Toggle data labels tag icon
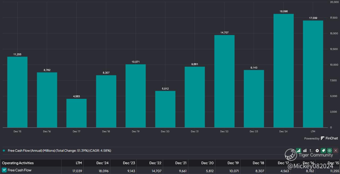The image size is (340, 174). coord(323,151)
